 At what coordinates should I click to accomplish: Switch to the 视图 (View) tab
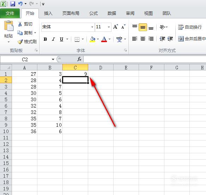click(149, 13)
